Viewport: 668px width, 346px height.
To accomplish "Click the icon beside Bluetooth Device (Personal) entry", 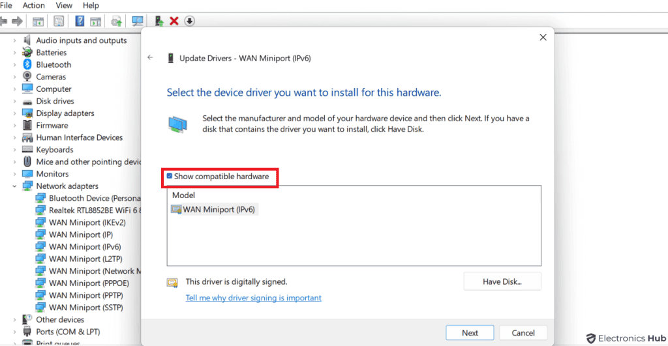I will [40, 198].
